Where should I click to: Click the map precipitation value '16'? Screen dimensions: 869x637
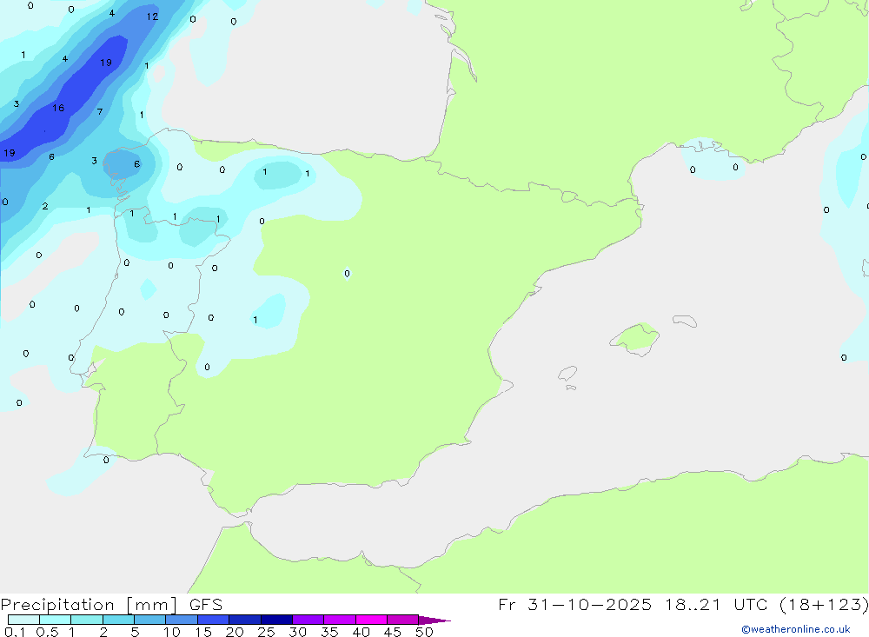[58, 108]
